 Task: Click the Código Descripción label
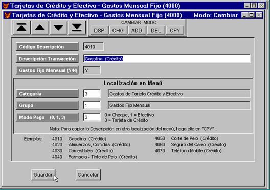point(47,47)
